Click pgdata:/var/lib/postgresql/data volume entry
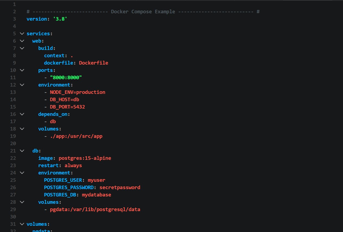Image resolution: width=343 pixels, height=232 pixels. coord(95,209)
